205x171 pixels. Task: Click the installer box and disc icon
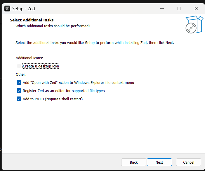tap(194, 24)
